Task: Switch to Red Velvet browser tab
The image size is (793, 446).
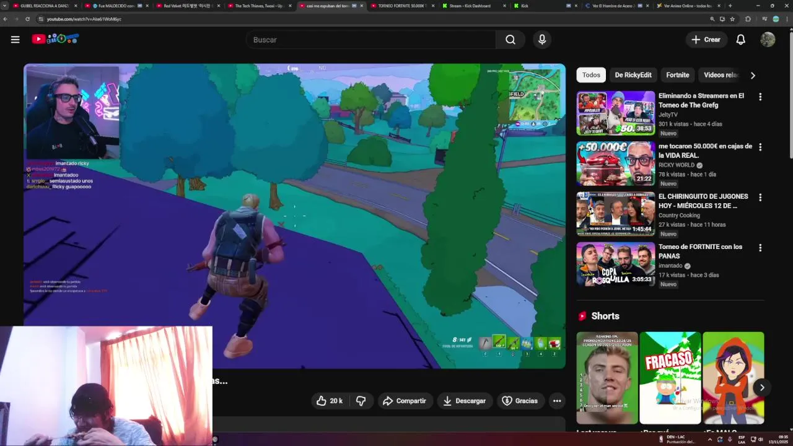Action: click(188, 6)
